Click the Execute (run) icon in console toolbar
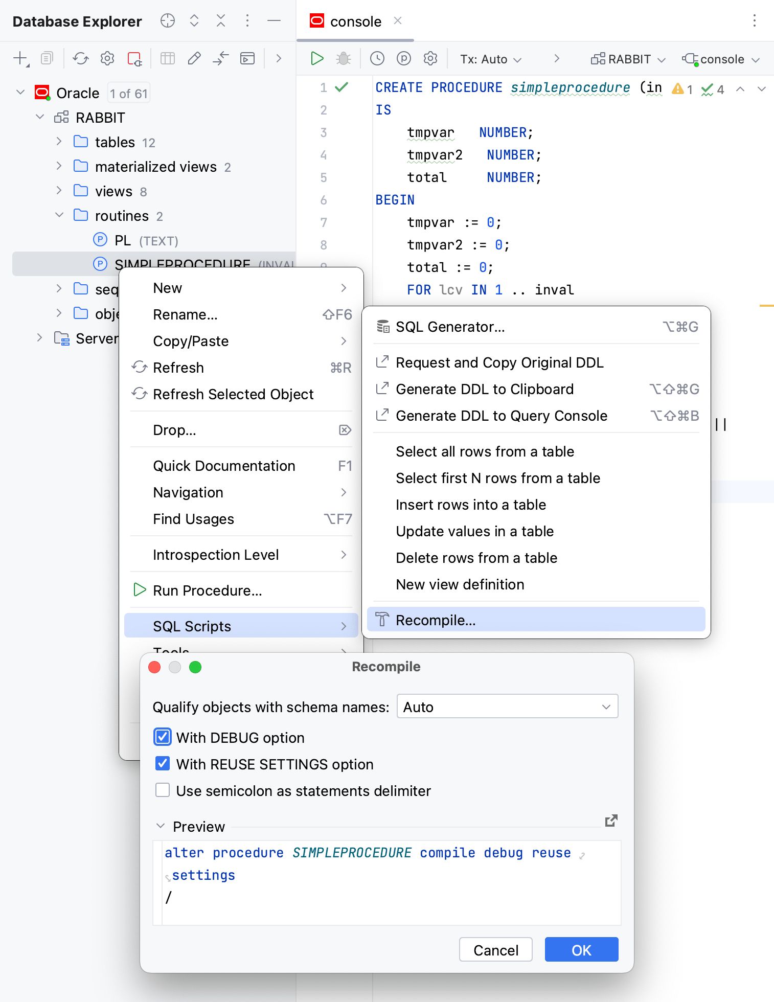Screen dimensions: 774x1002 coord(317,59)
